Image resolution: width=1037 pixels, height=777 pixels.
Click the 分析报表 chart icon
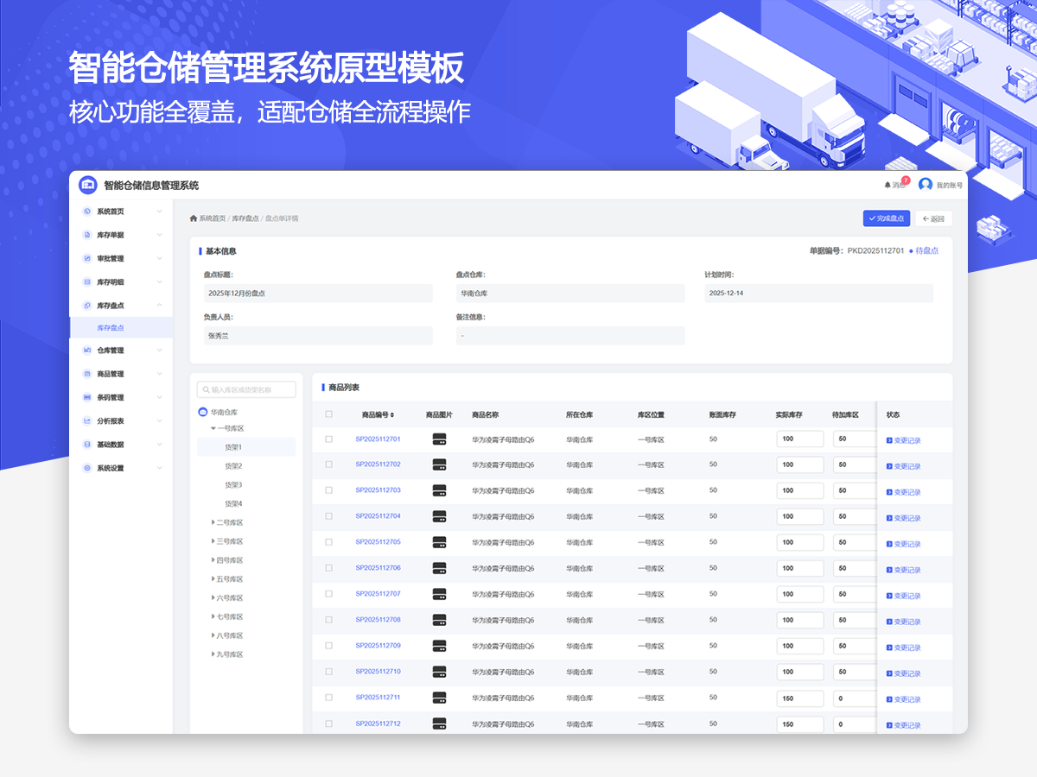point(87,421)
